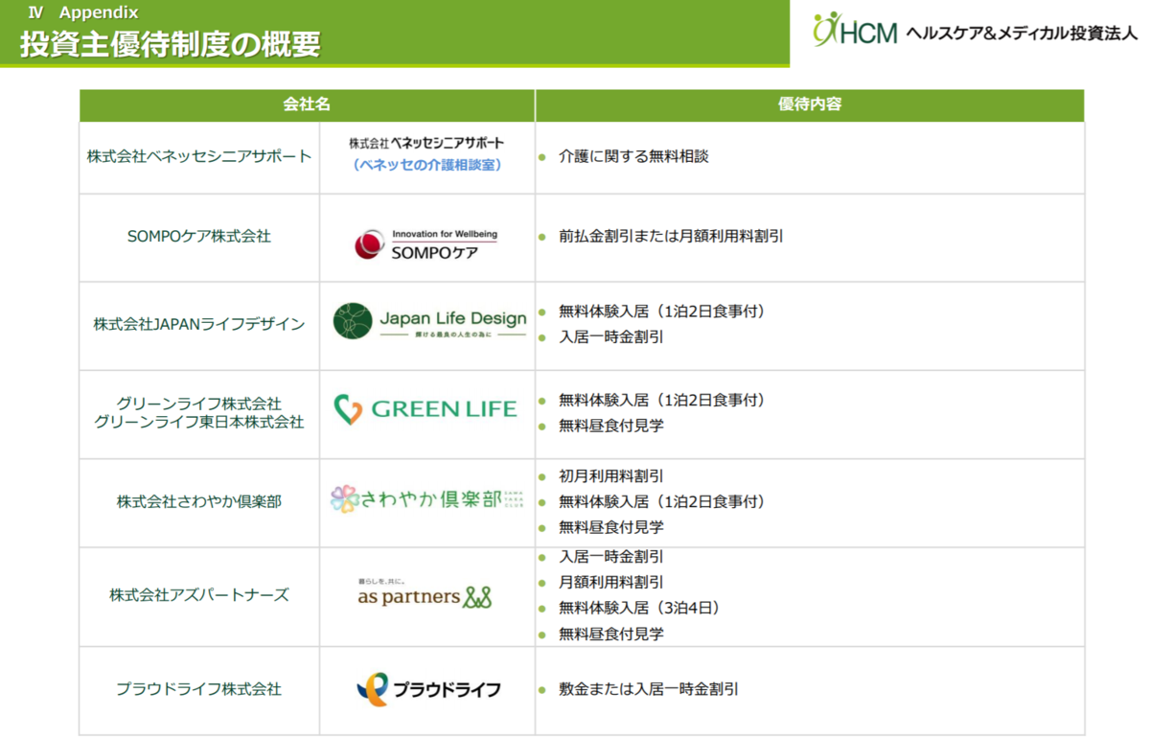Click the さわやか倶楽部 logo
This screenshot has width=1150, height=739.
[427, 499]
